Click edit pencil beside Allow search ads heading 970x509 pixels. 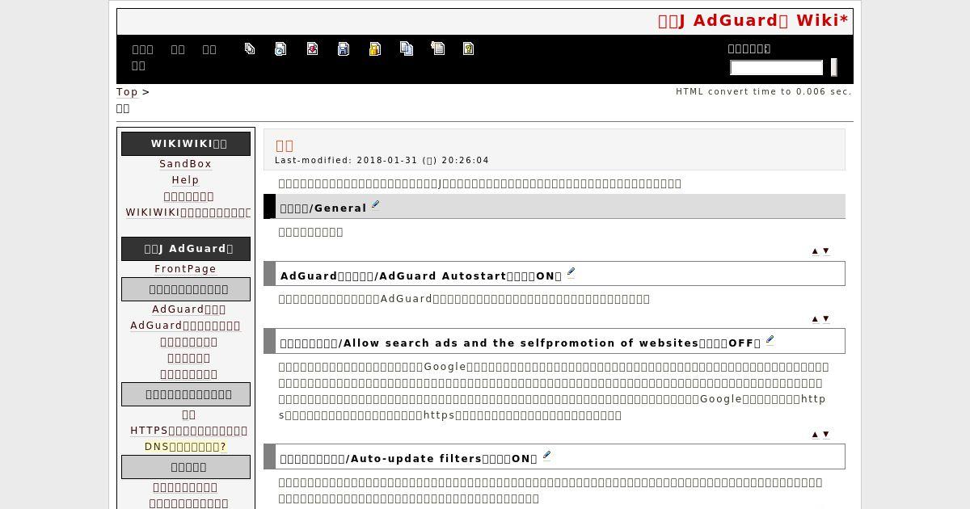(x=770, y=340)
